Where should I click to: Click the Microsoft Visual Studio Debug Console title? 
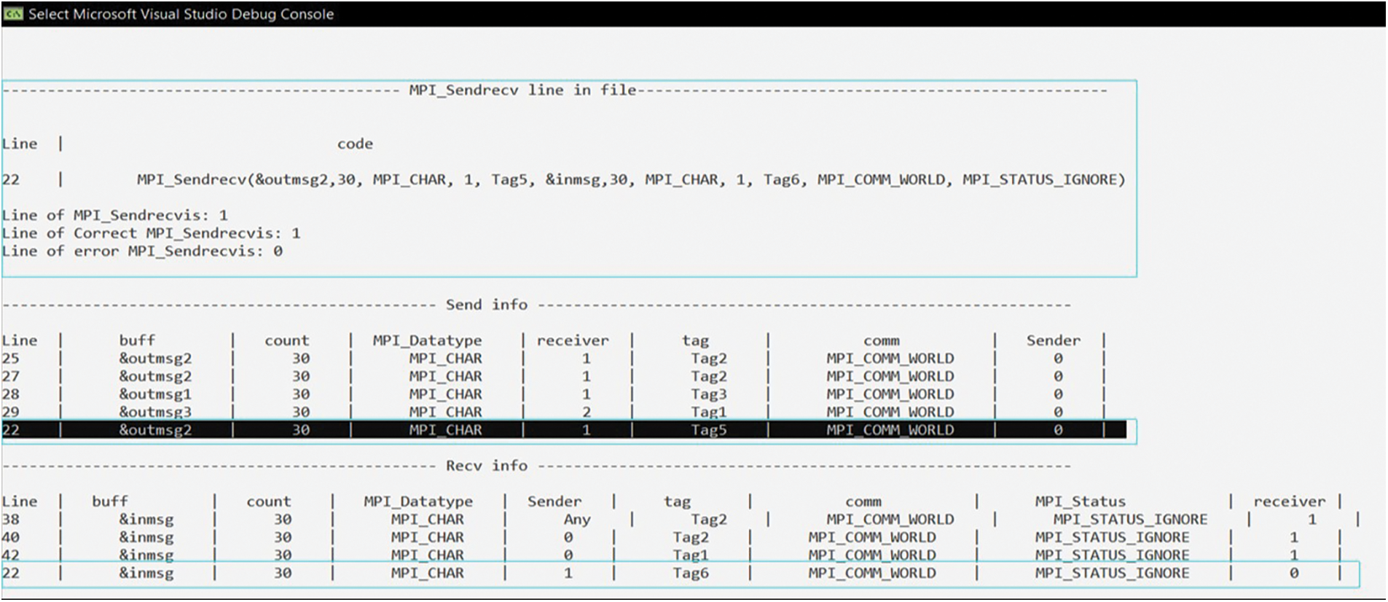181,14
